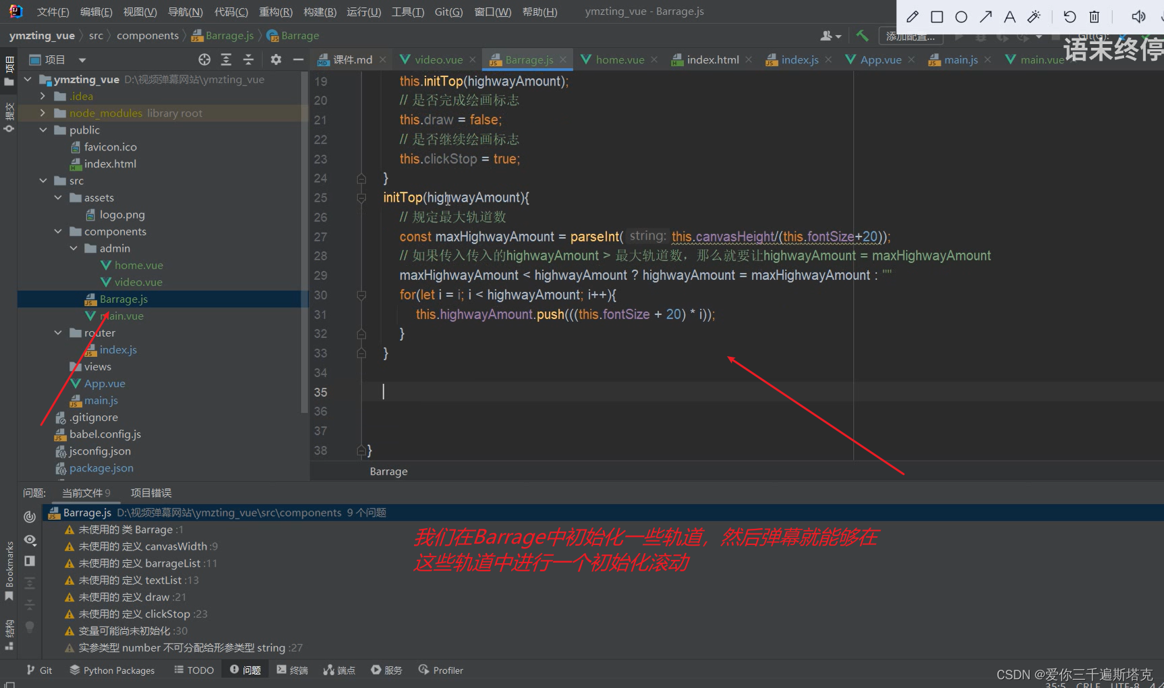
Task: Click the lightbulb quick-fix icon
Action: pos(30,627)
